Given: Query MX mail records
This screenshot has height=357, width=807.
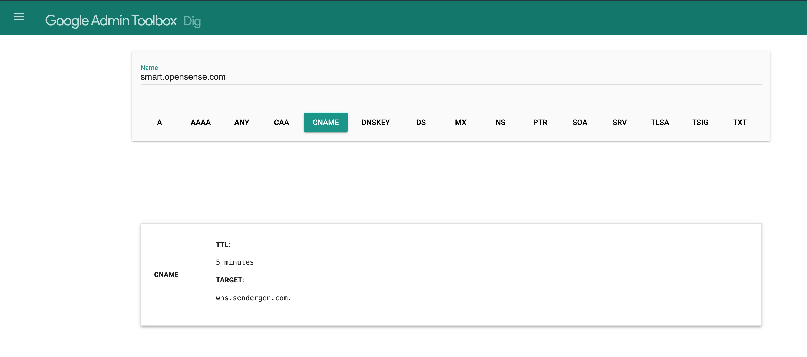Looking at the screenshot, I should click(461, 122).
